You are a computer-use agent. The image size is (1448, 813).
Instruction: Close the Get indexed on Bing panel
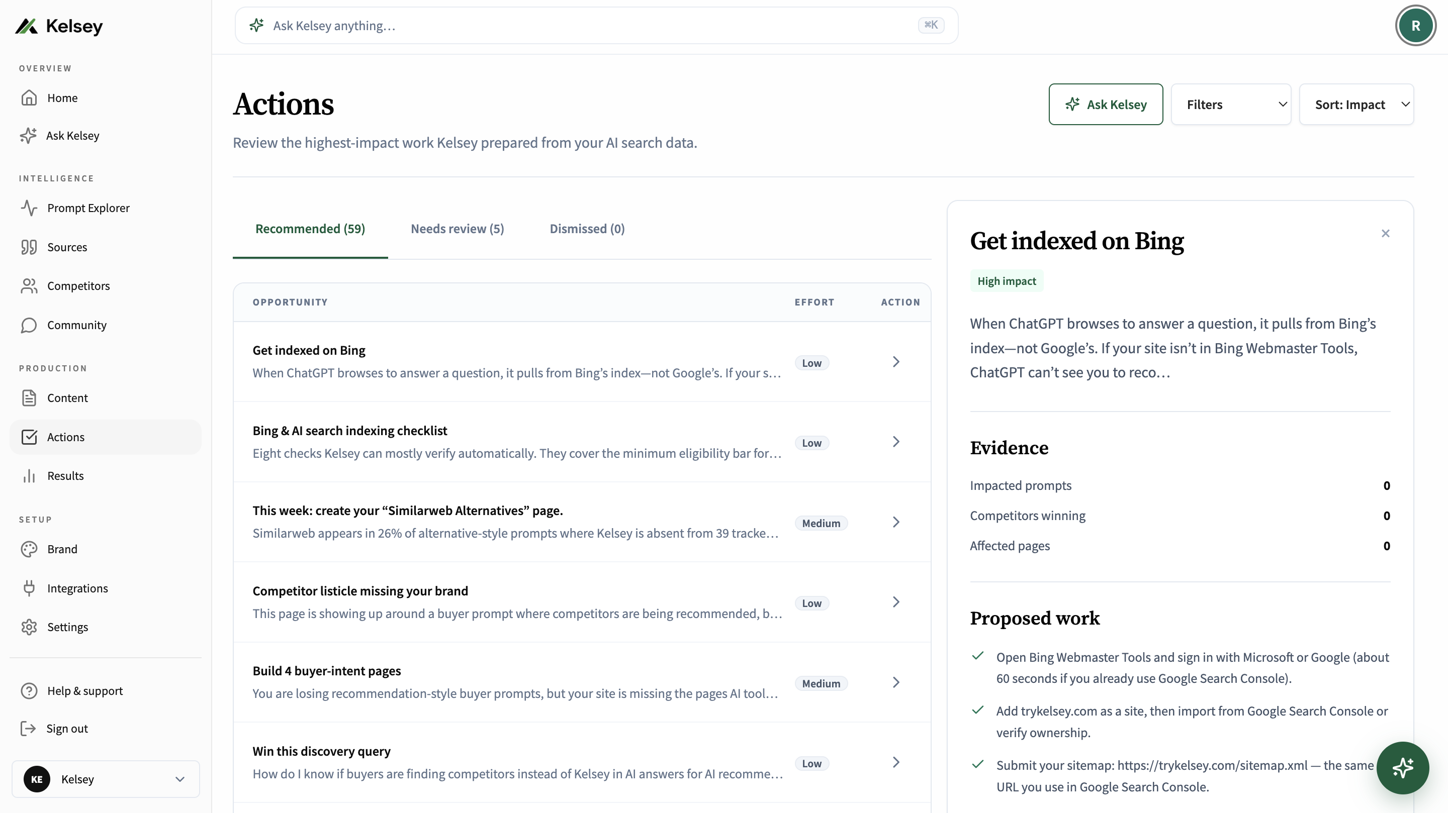[x=1386, y=233]
